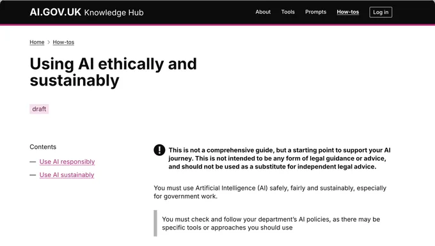Click the breadcrumb chevron separator
The width and height of the screenshot is (435, 246).
[x=49, y=42]
